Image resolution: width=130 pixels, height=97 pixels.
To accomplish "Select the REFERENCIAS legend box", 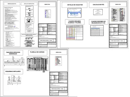I will (x=58, y=61).
